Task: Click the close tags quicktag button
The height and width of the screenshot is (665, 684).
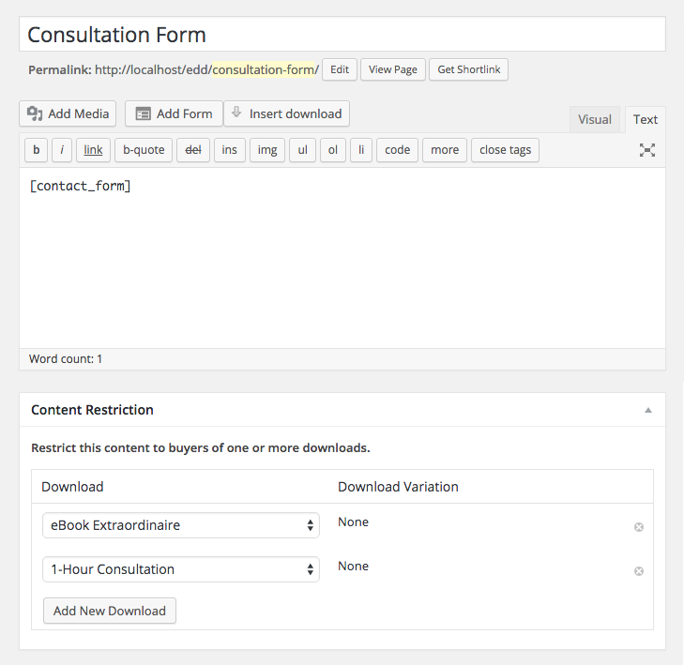Action: coord(505,150)
